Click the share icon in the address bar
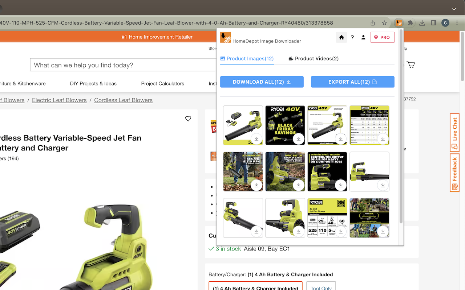The height and width of the screenshot is (290, 465). (x=372, y=22)
